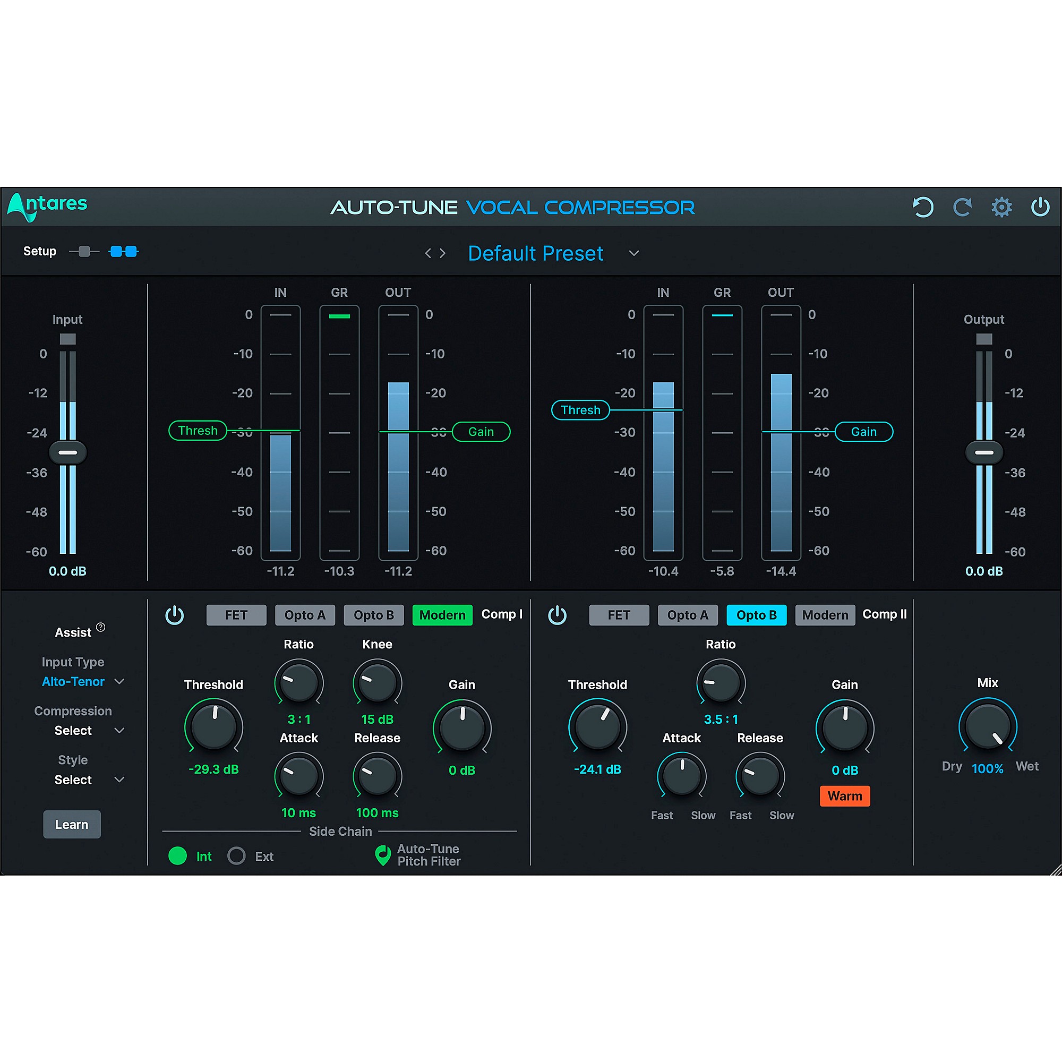
Task: Click the 100% mix value
Action: click(988, 769)
